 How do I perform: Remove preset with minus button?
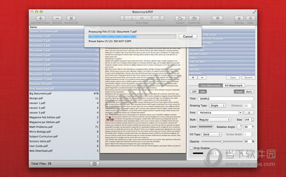[202, 77]
